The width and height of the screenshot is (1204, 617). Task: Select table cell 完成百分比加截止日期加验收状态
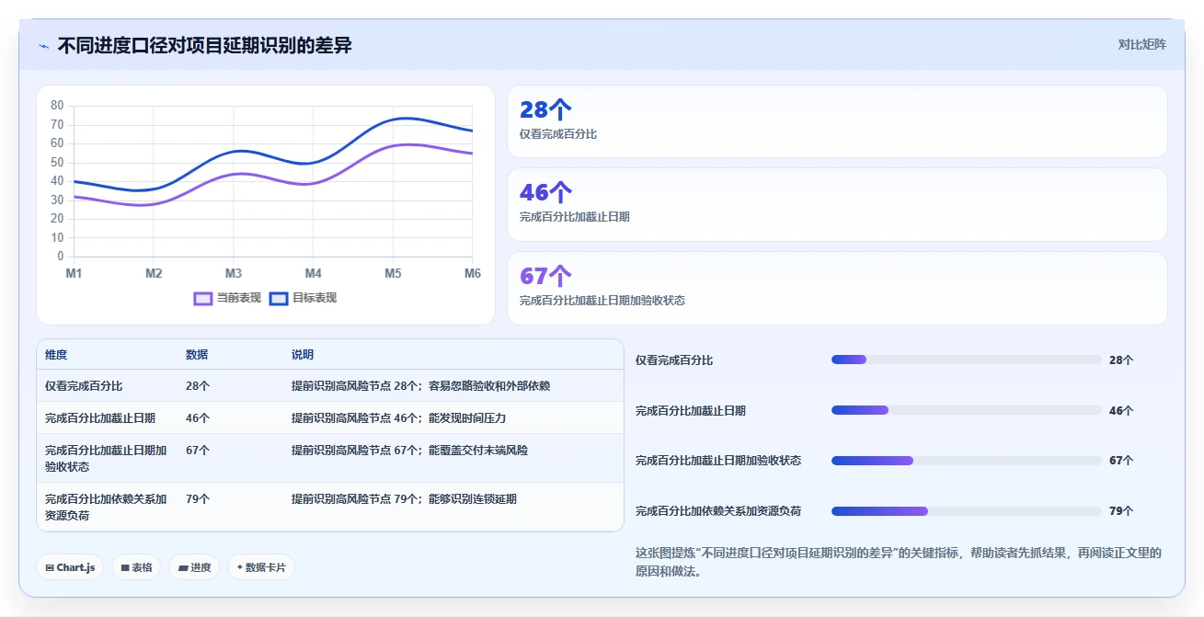(106, 459)
